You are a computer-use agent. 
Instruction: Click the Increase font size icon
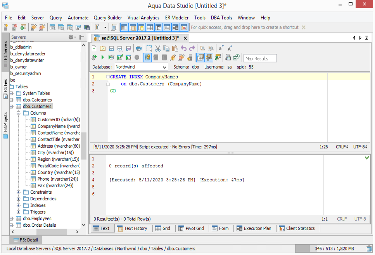pyautogui.click(x=230, y=48)
